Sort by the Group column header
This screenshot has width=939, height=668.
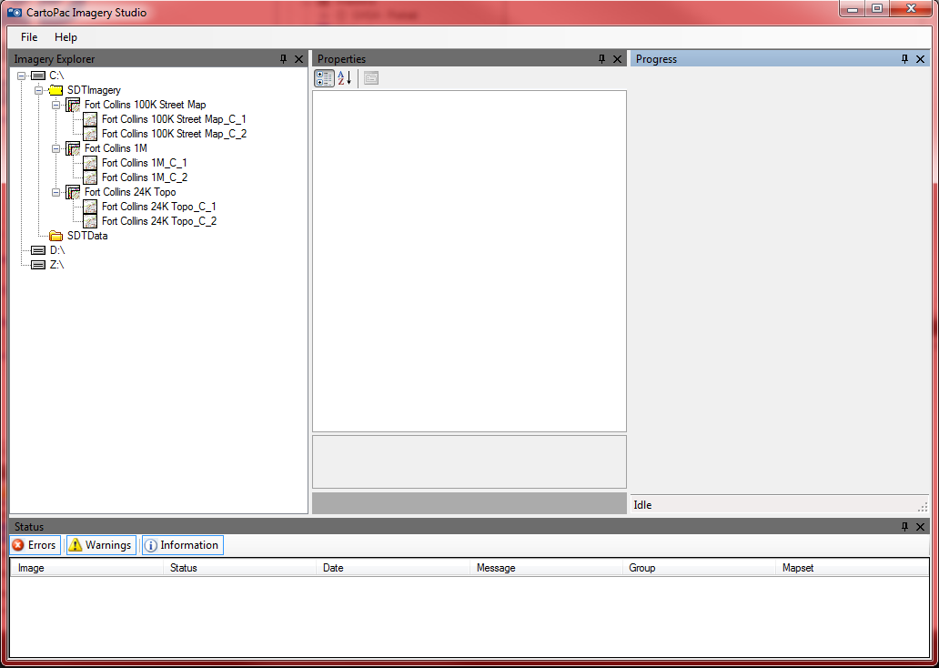[x=699, y=568]
